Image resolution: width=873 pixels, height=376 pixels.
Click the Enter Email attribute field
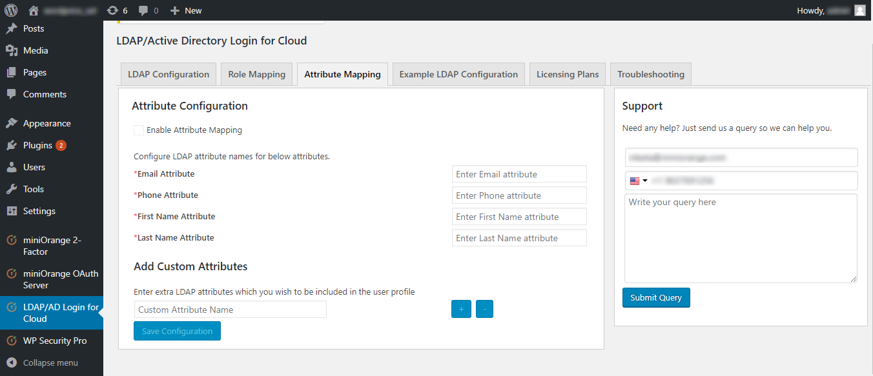point(519,173)
